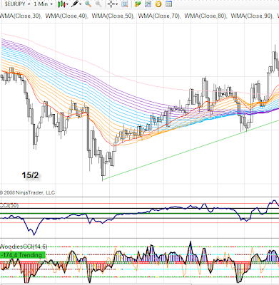Click the WMA(Close,30) indicator label

[x=21, y=16]
